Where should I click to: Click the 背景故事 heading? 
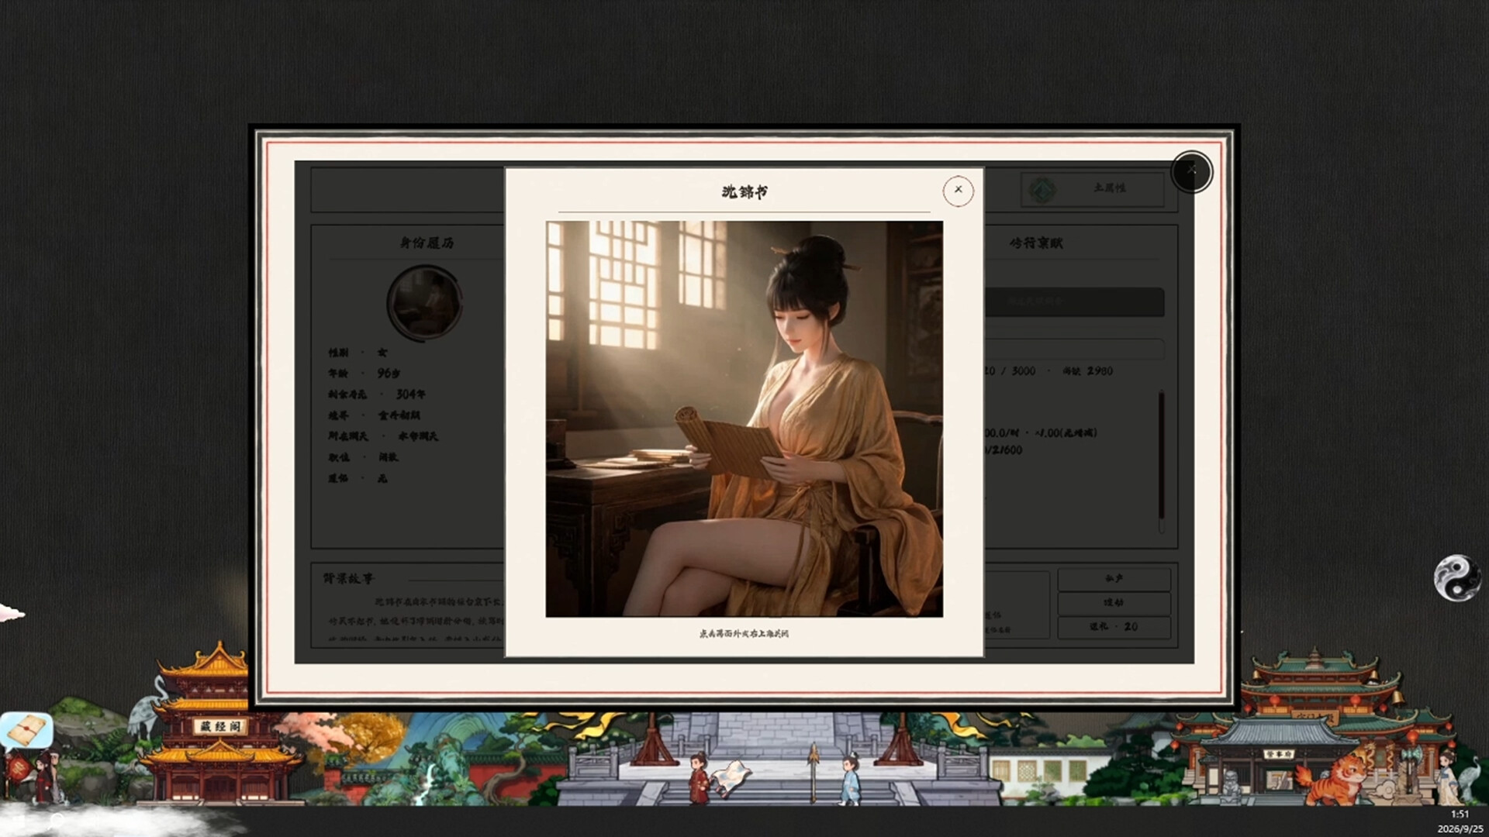coord(348,578)
